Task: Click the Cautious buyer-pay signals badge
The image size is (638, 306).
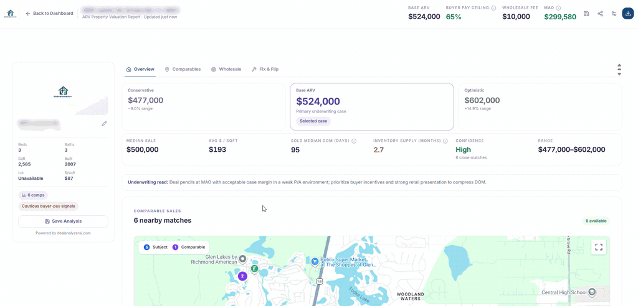Action: click(49, 206)
